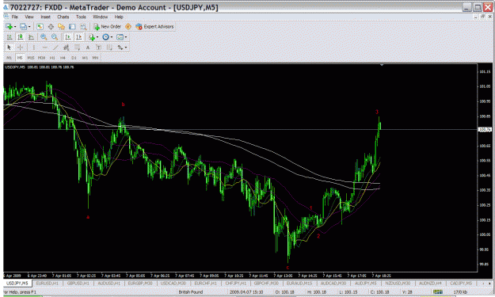
Task: Select the W1 timeframe
Action: pyautogui.click(x=85, y=58)
